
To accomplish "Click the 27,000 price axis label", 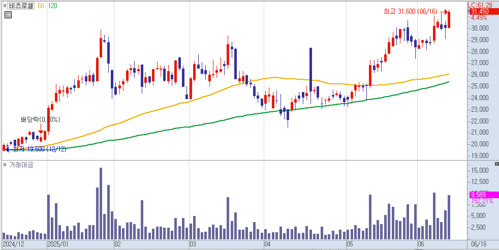I will coord(480,63).
